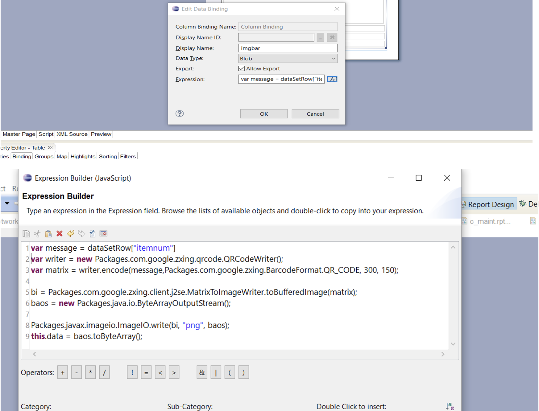Screen dimensions: 539x411
Task: Insert the pipe or operator
Action: pyautogui.click(x=216, y=372)
